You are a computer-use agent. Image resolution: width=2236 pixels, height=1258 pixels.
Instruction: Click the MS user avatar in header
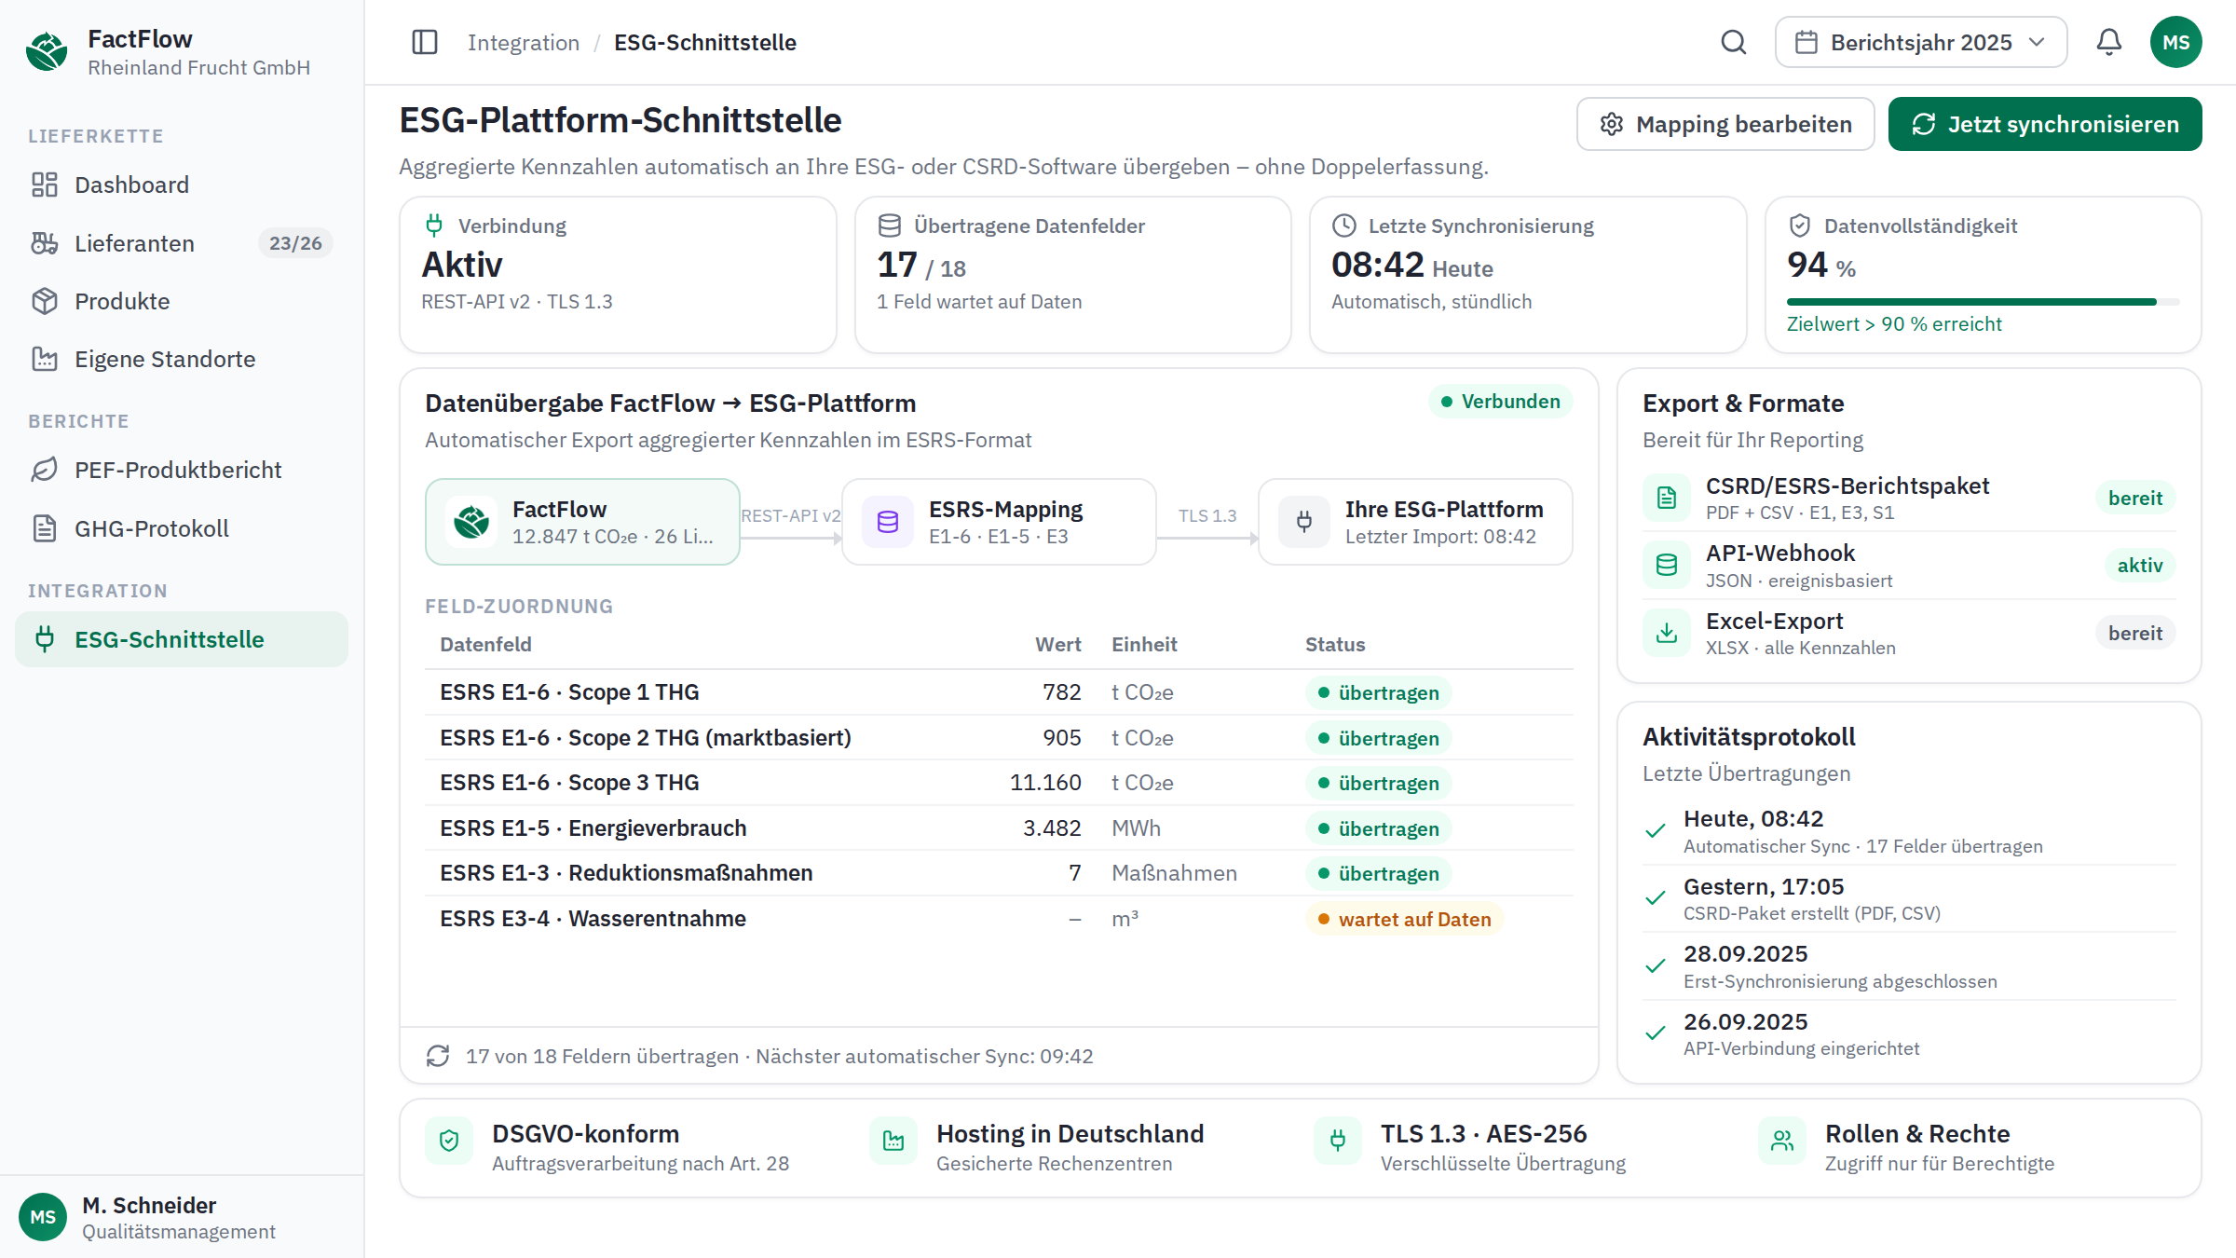(x=2176, y=42)
